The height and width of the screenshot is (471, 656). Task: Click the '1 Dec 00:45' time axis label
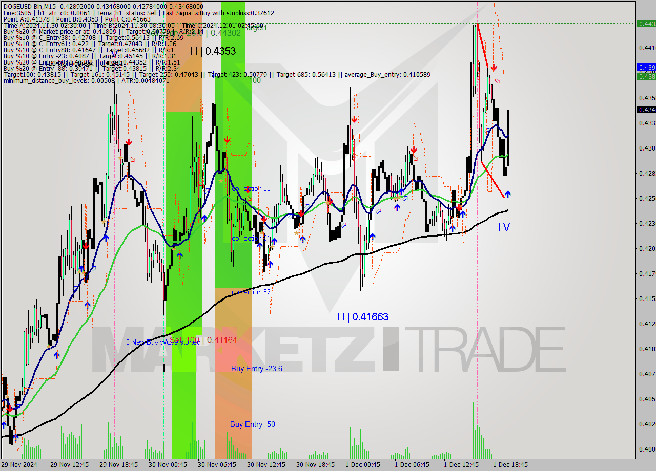coord(362,465)
